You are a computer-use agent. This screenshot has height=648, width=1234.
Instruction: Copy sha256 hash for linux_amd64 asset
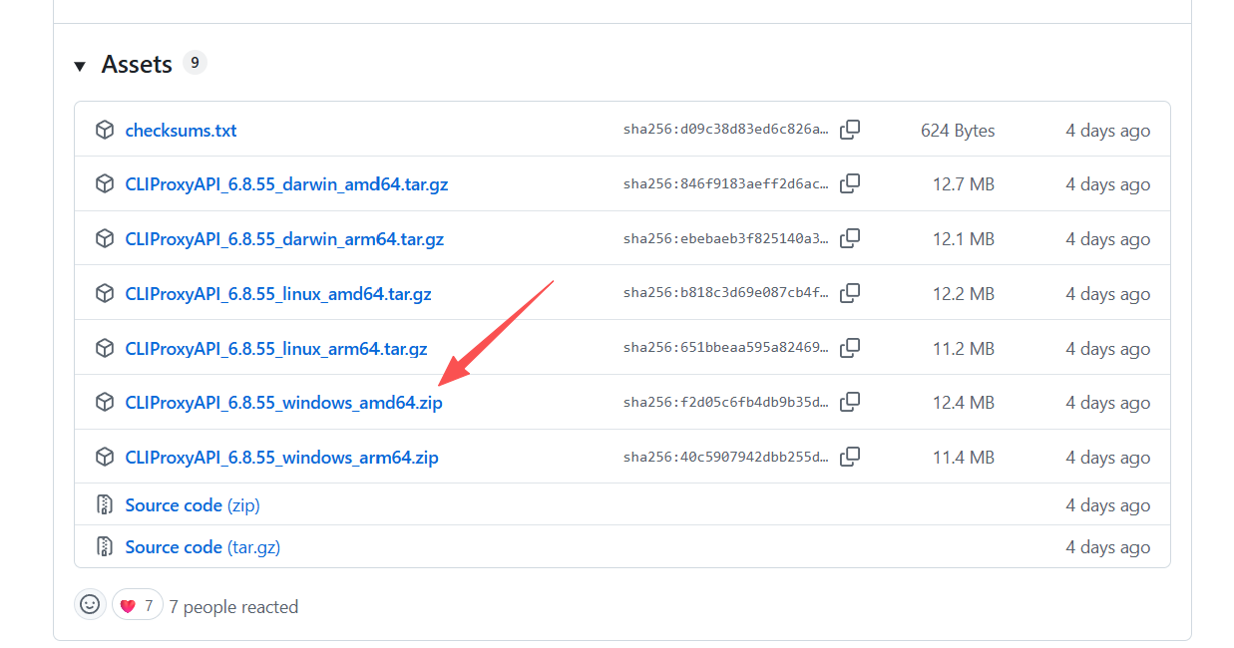click(850, 293)
